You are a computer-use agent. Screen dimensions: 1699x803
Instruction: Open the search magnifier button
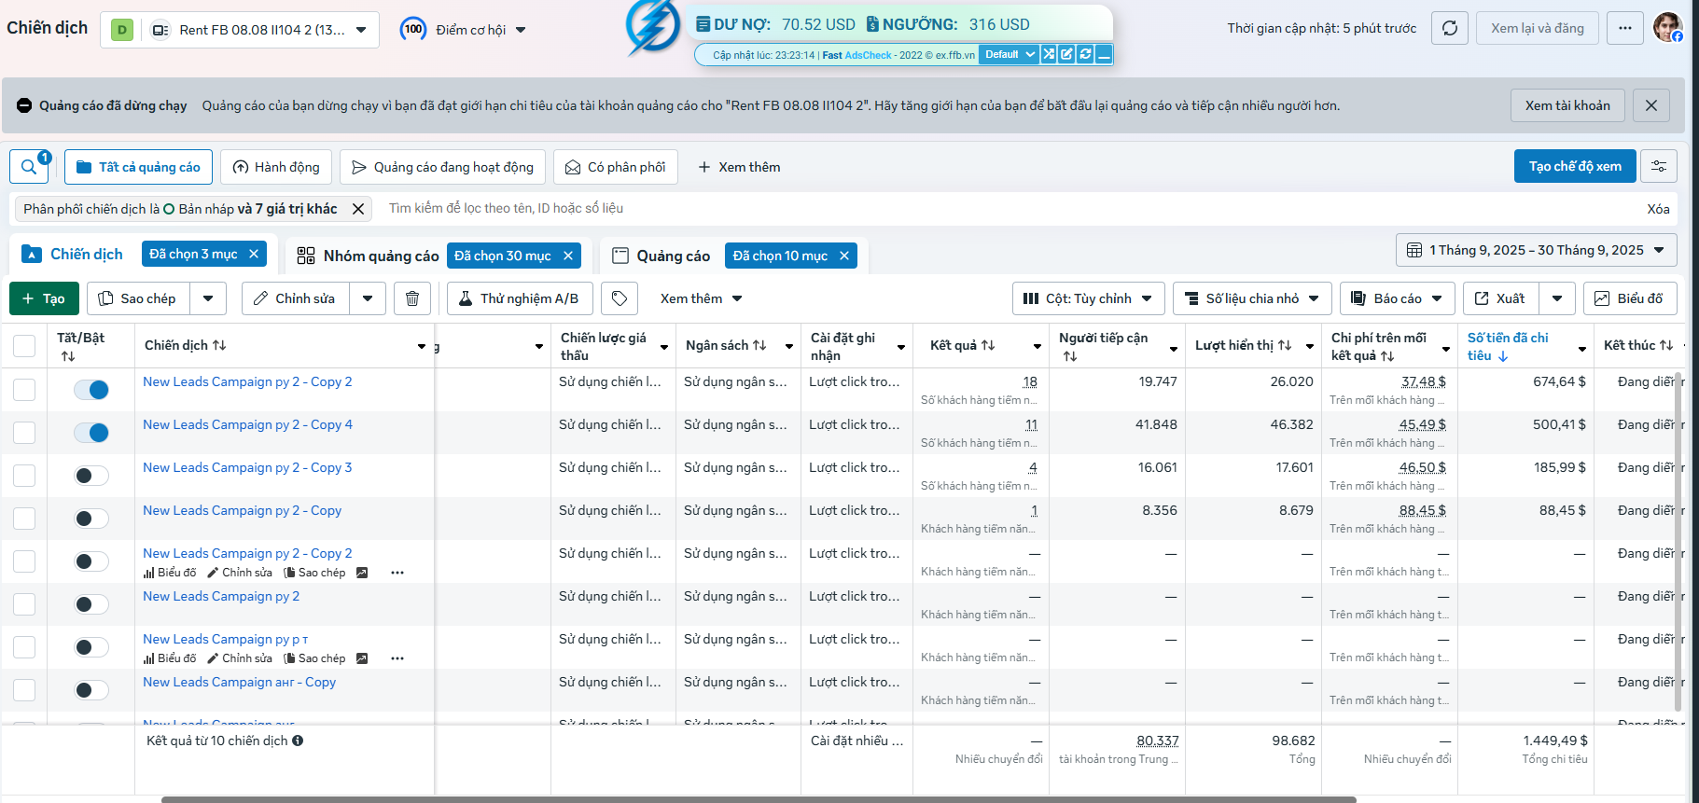pos(29,167)
